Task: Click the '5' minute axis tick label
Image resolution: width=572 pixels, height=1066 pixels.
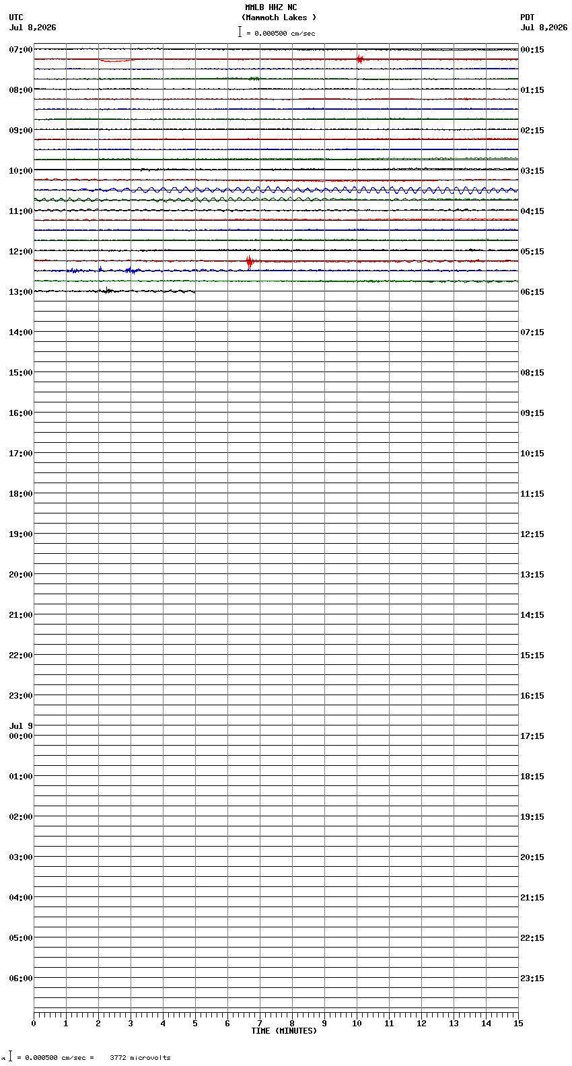Action: coord(195,1024)
